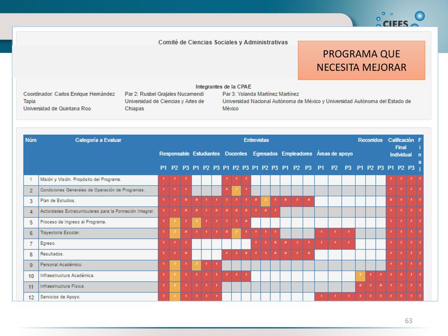448x336 pixels.
Task: Click orange Responsable P2 cell in Infraestructura Física row
Action: coord(175,287)
